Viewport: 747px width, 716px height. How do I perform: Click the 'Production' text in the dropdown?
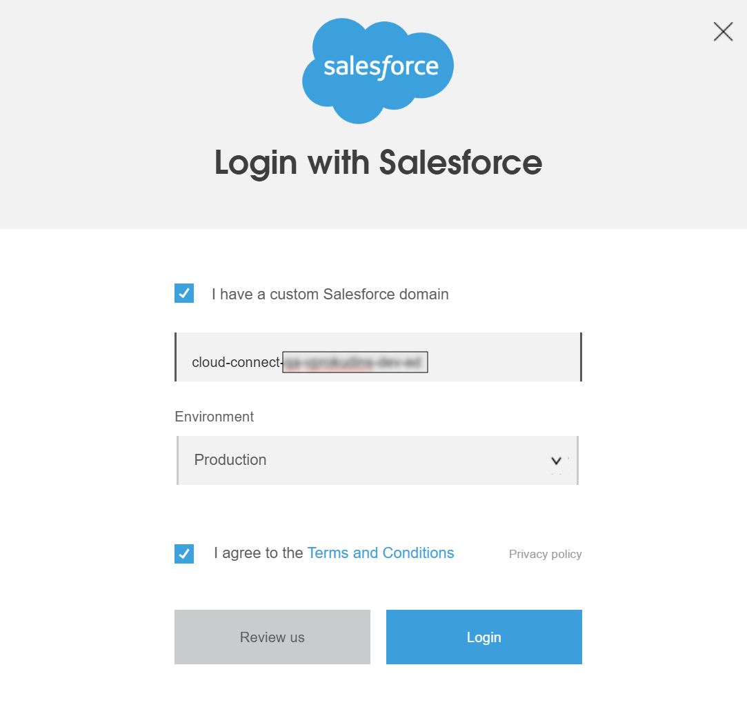click(x=230, y=459)
